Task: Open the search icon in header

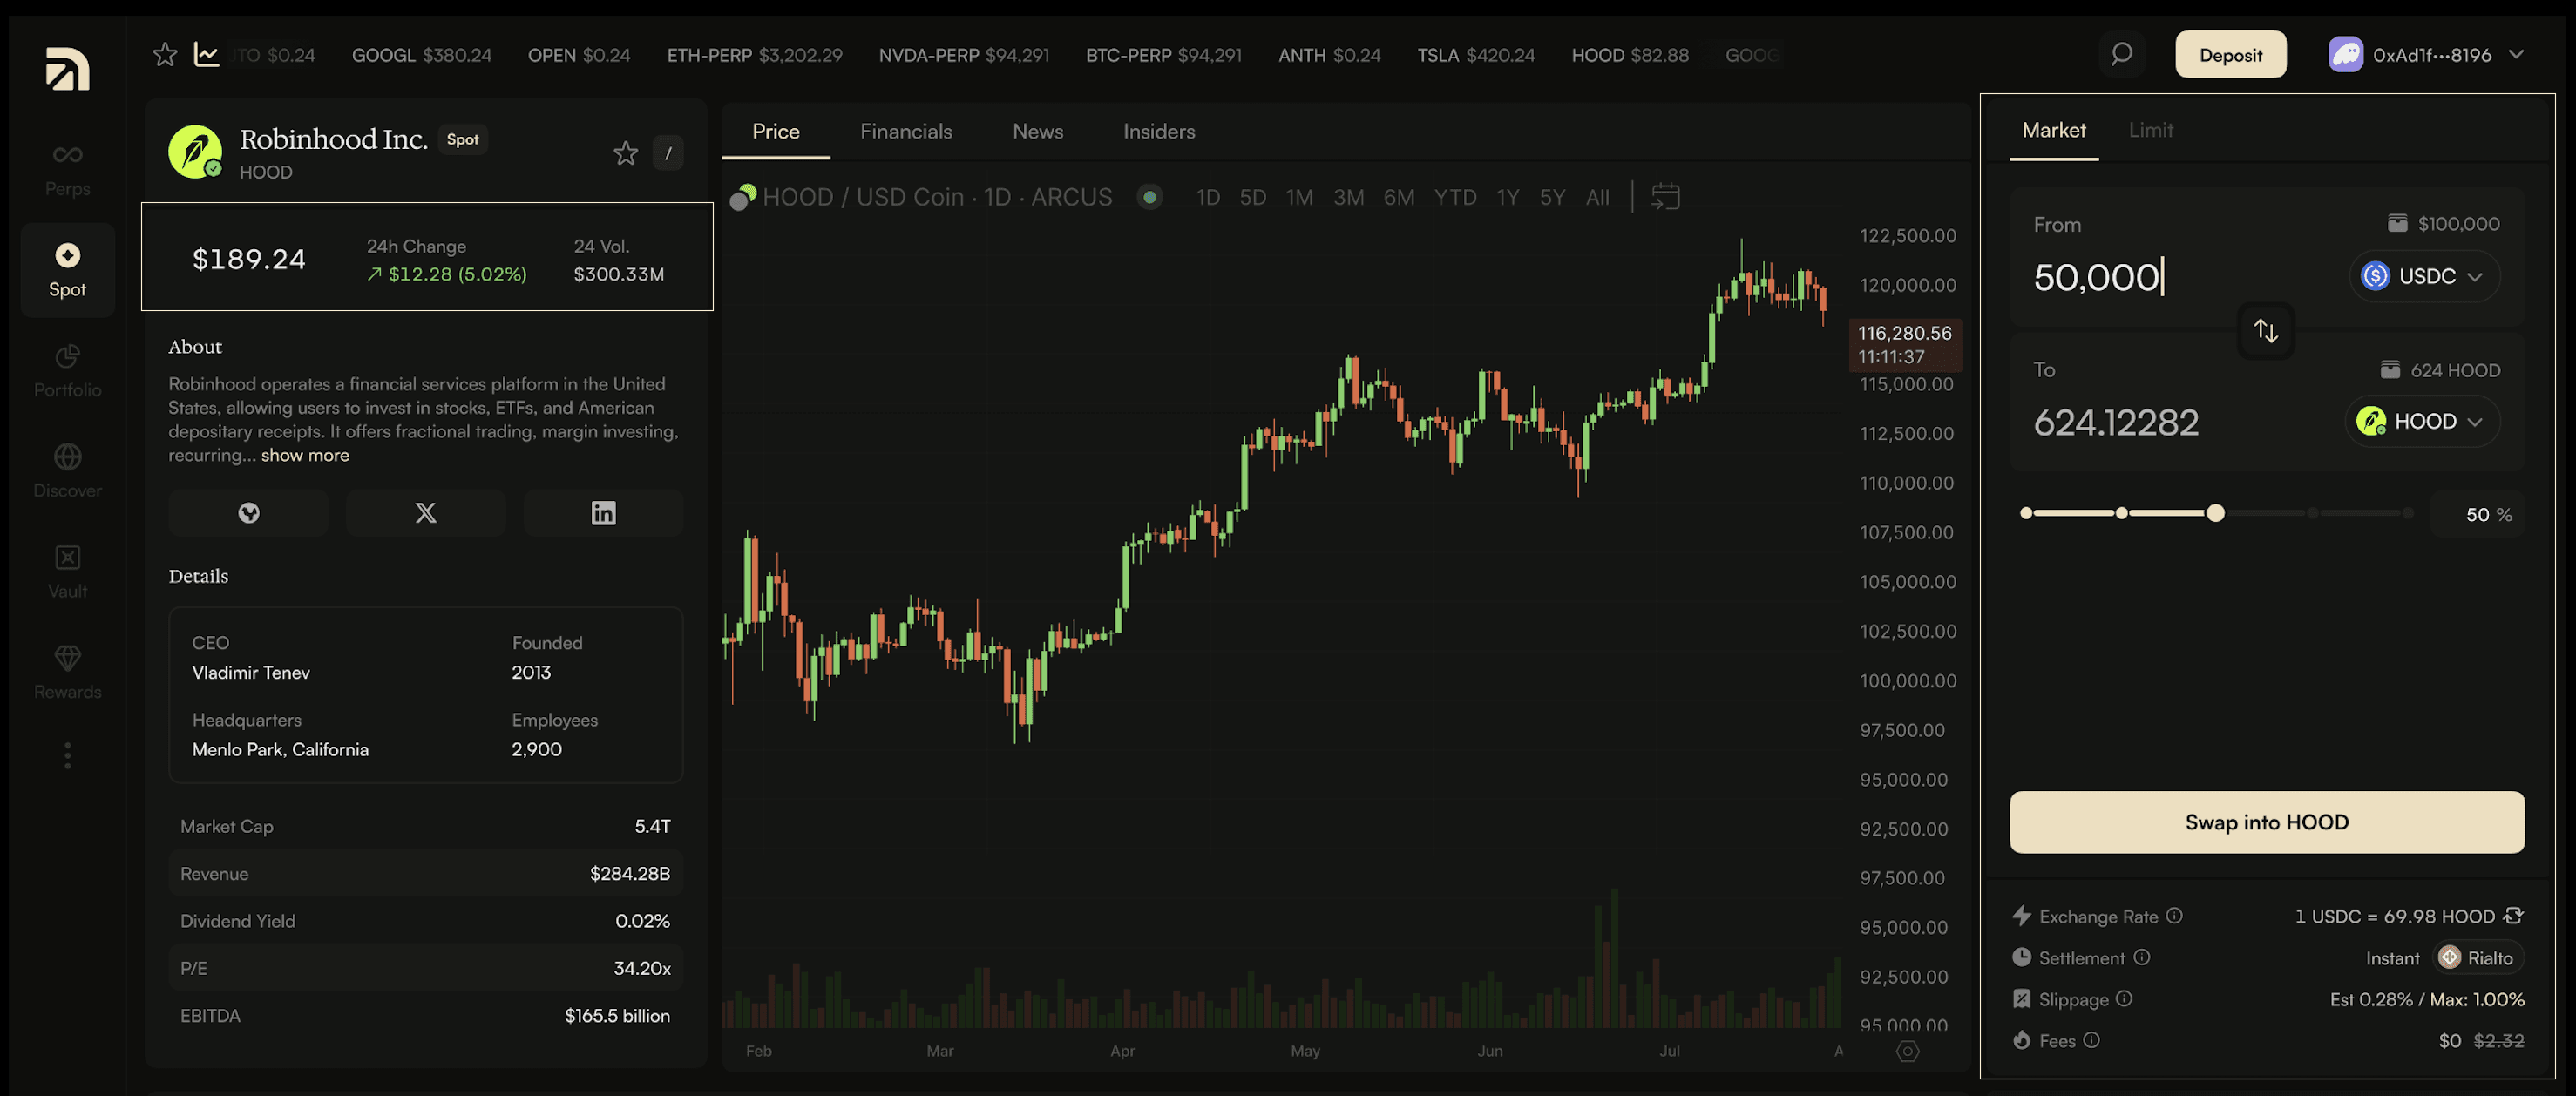Action: tap(2120, 54)
